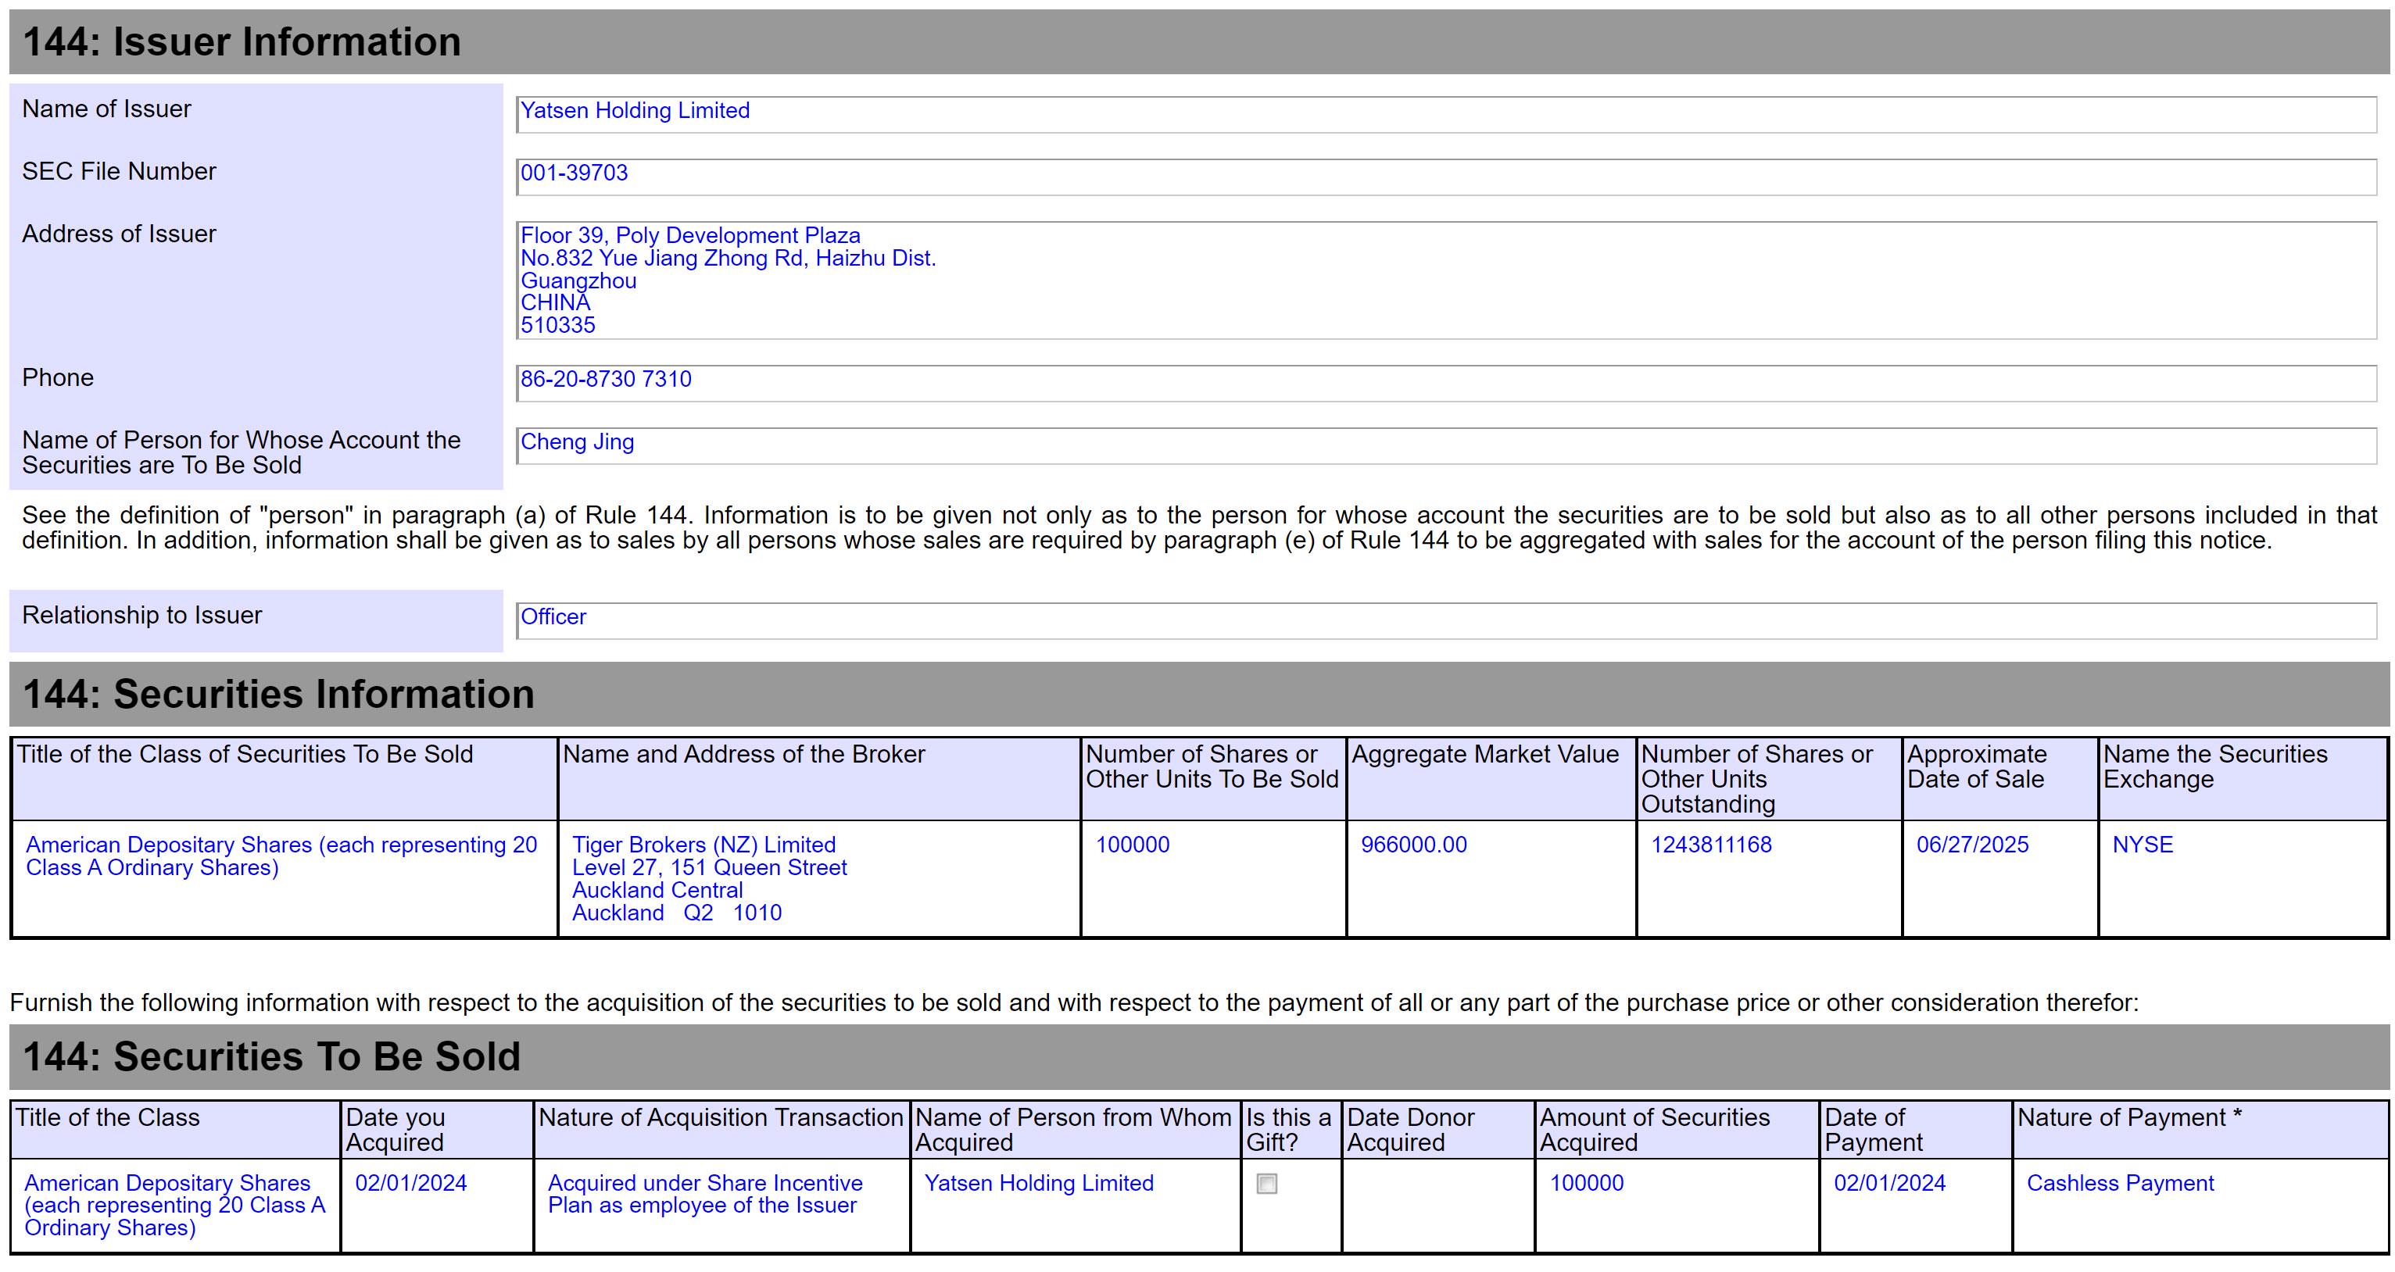Click the '144: Securities To Be Sold' header
Image resolution: width=2395 pixels, height=1272 pixels.
point(1198,1056)
